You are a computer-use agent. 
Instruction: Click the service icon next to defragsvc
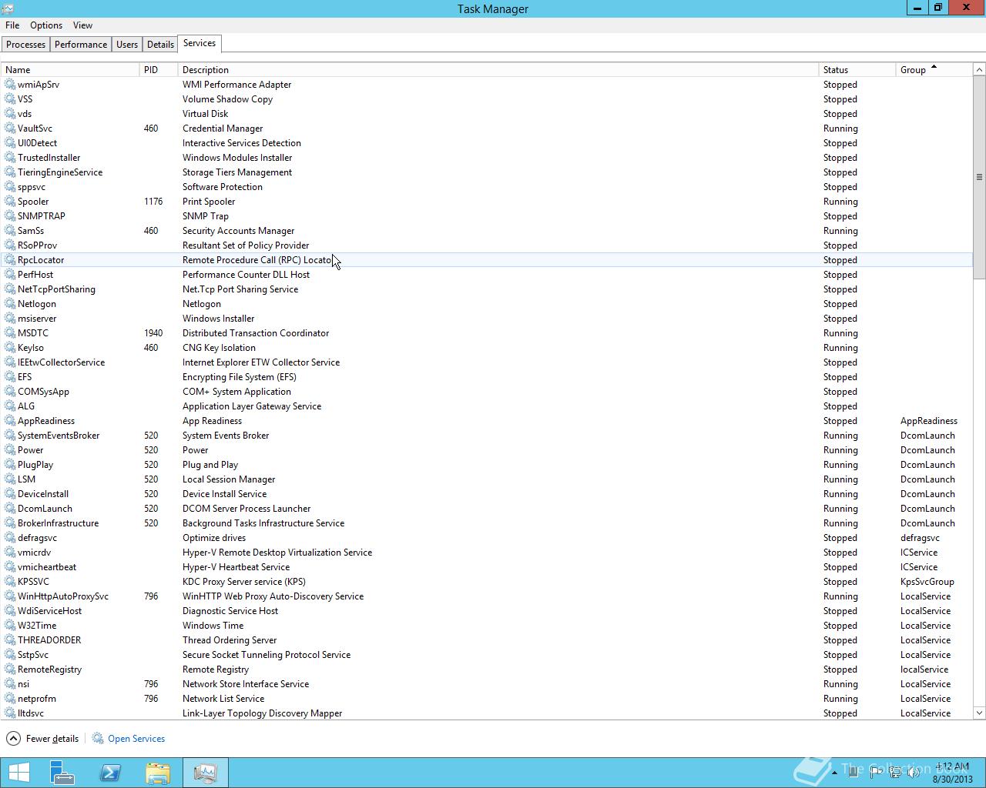coord(10,538)
